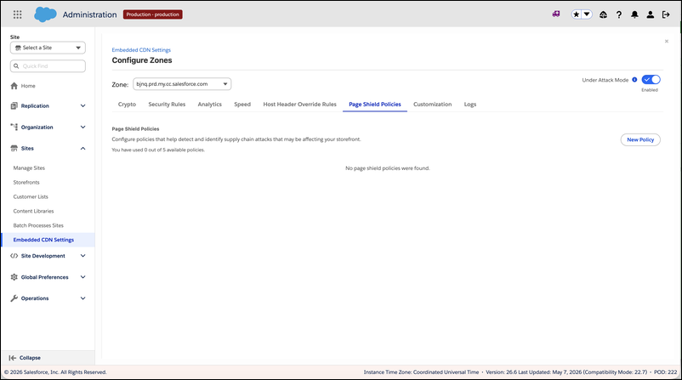Open Batch Processes Sites
The image size is (682, 380).
pos(38,225)
